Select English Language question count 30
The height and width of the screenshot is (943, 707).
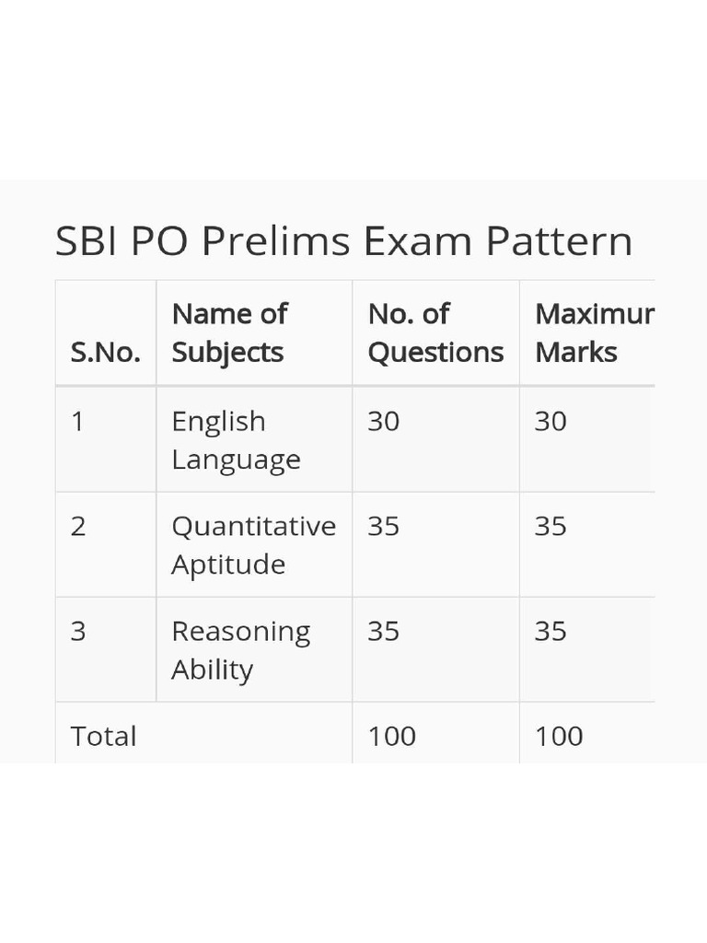tap(384, 422)
